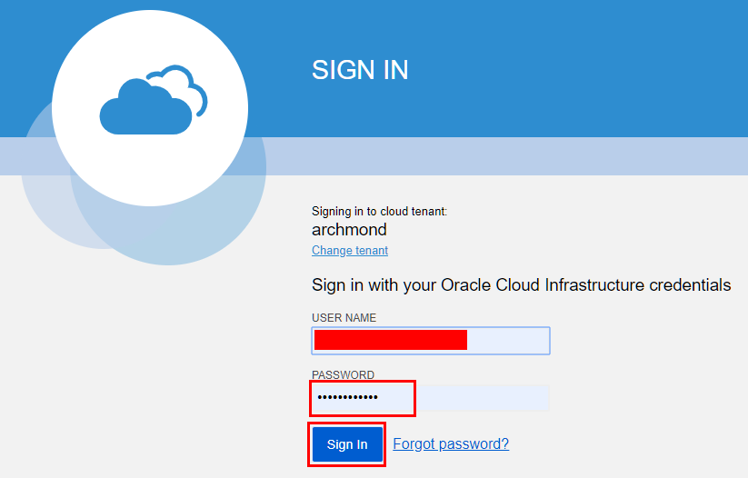Click the USER NAME label

[x=344, y=318]
